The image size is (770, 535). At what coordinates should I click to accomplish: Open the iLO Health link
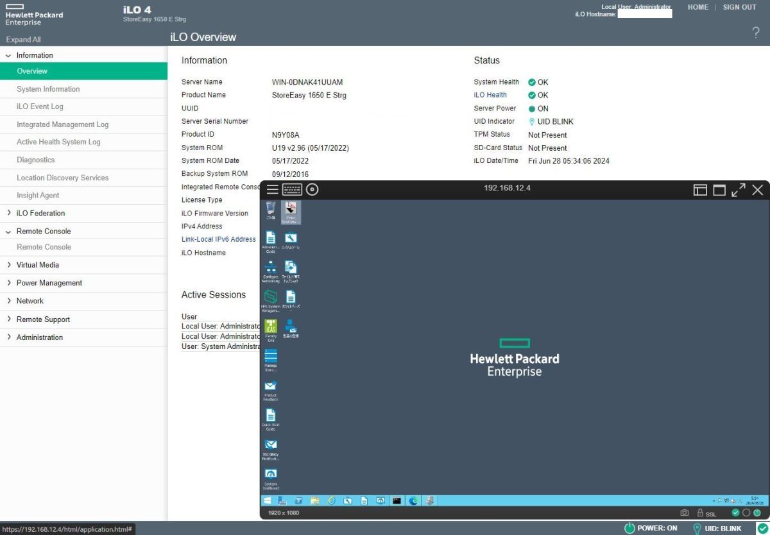click(x=490, y=95)
